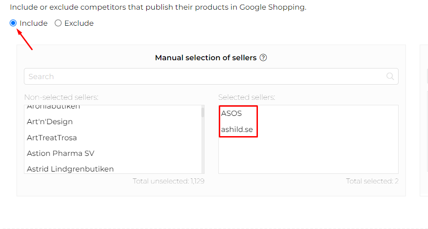Click the Total unselected: 1,129 counter
Image resolution: width=428 pixels, height=229 pixels.
tap(168, 181)
